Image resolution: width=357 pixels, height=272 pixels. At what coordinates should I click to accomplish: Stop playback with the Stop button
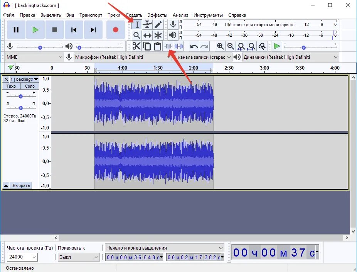55,30
